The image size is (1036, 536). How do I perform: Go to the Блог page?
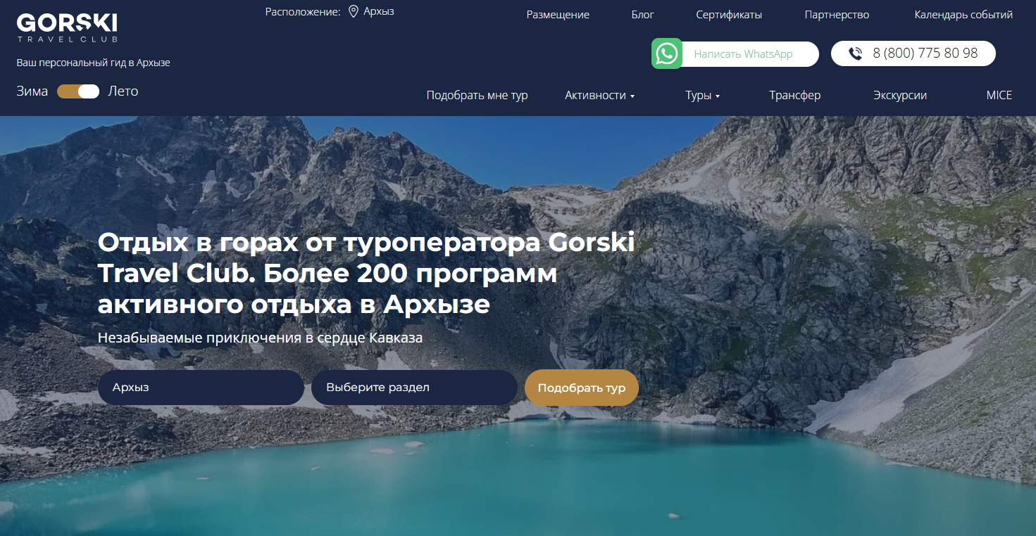pos(642,15)
